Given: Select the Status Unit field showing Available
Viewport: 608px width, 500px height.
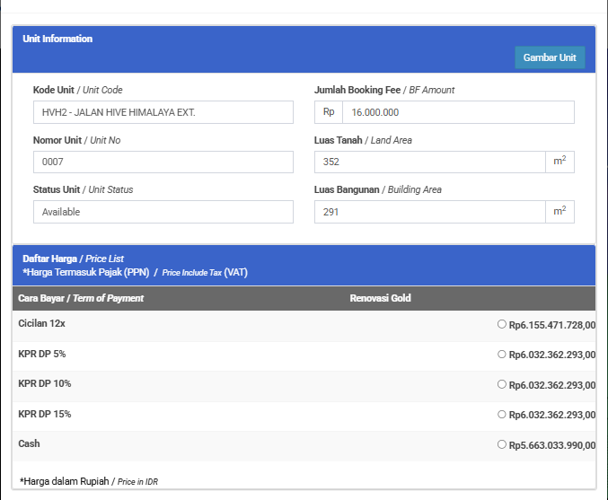Looking at the screenshot, I should [163, 212].
